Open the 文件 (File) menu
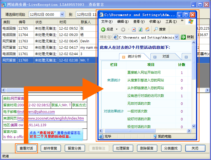The width and height of the screenshot is (211, 160). [107, 22]
